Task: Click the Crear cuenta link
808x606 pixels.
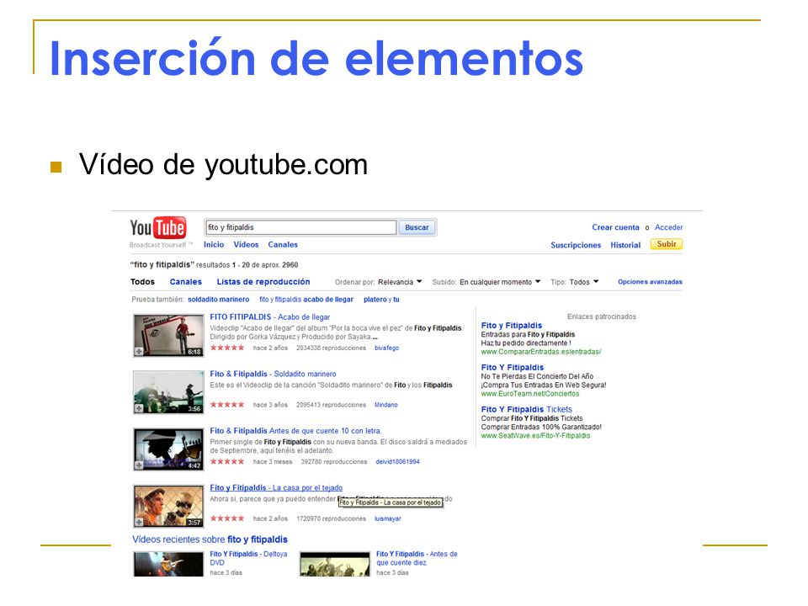Action: coord(615,227)
